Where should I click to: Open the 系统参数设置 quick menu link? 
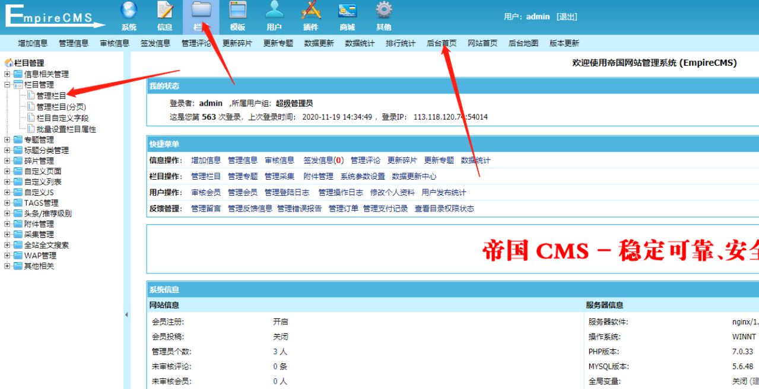tap(362, 177)
